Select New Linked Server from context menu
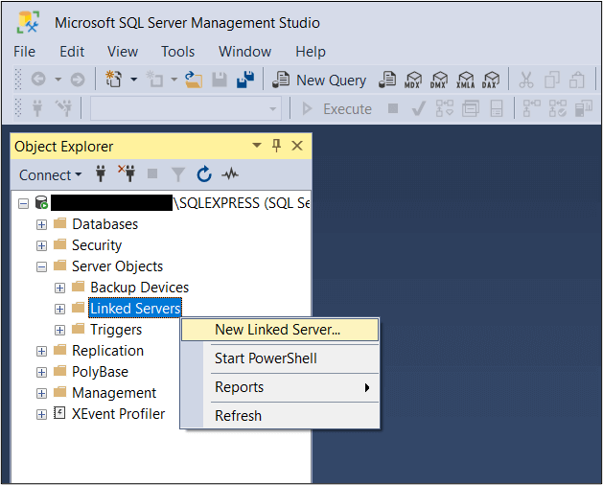Screen dimensions: 603x485 click(277, 330)
